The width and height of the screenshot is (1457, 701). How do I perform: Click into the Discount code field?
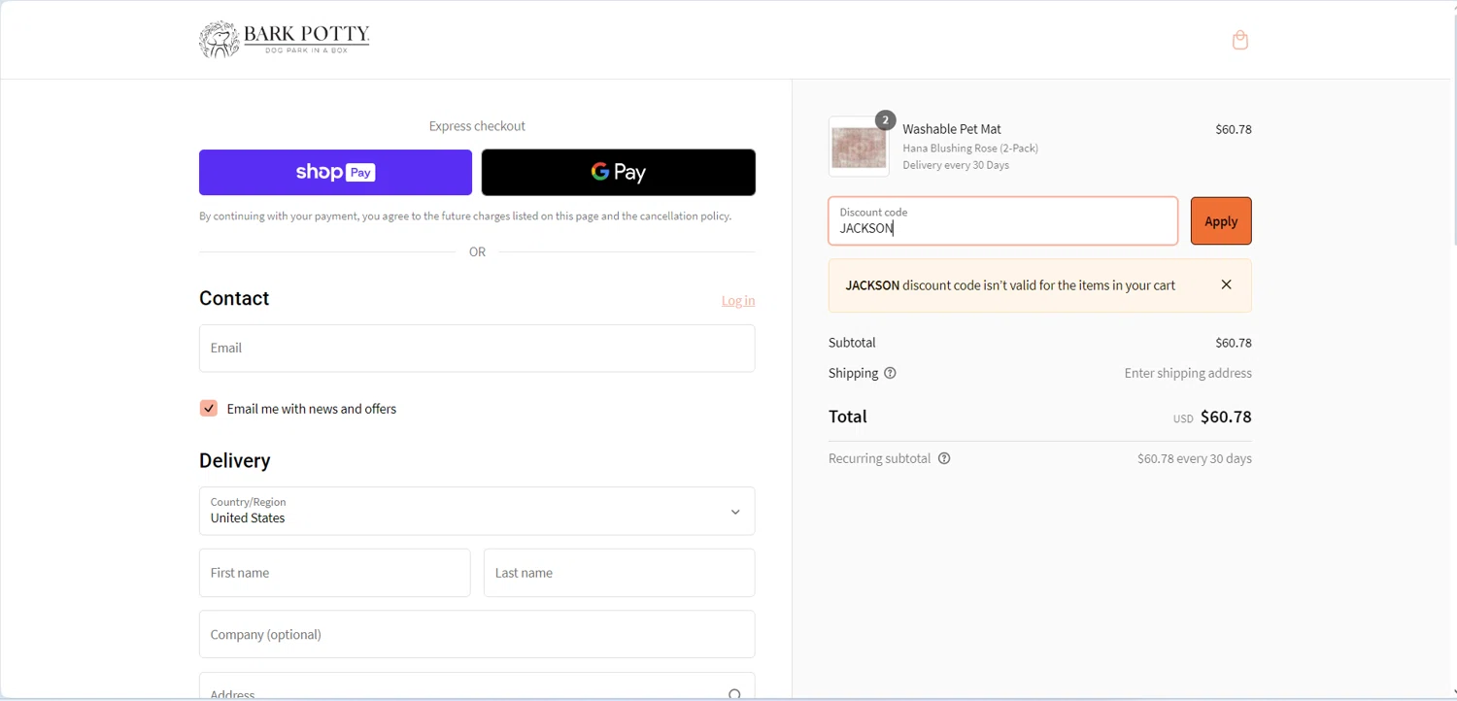1002,220
